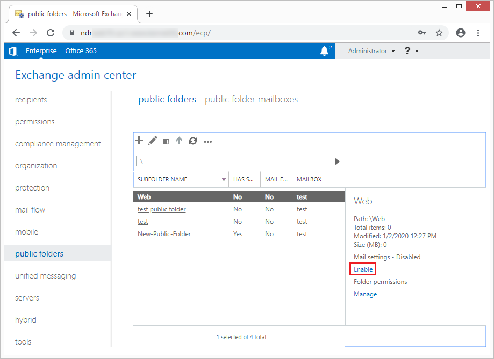Viewport: 494px width, 359px height.
Task: Open the browser profile icon
Action: tap(461, 33)
